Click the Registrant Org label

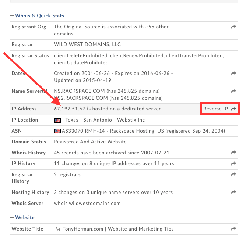click(x=29, y=27)
